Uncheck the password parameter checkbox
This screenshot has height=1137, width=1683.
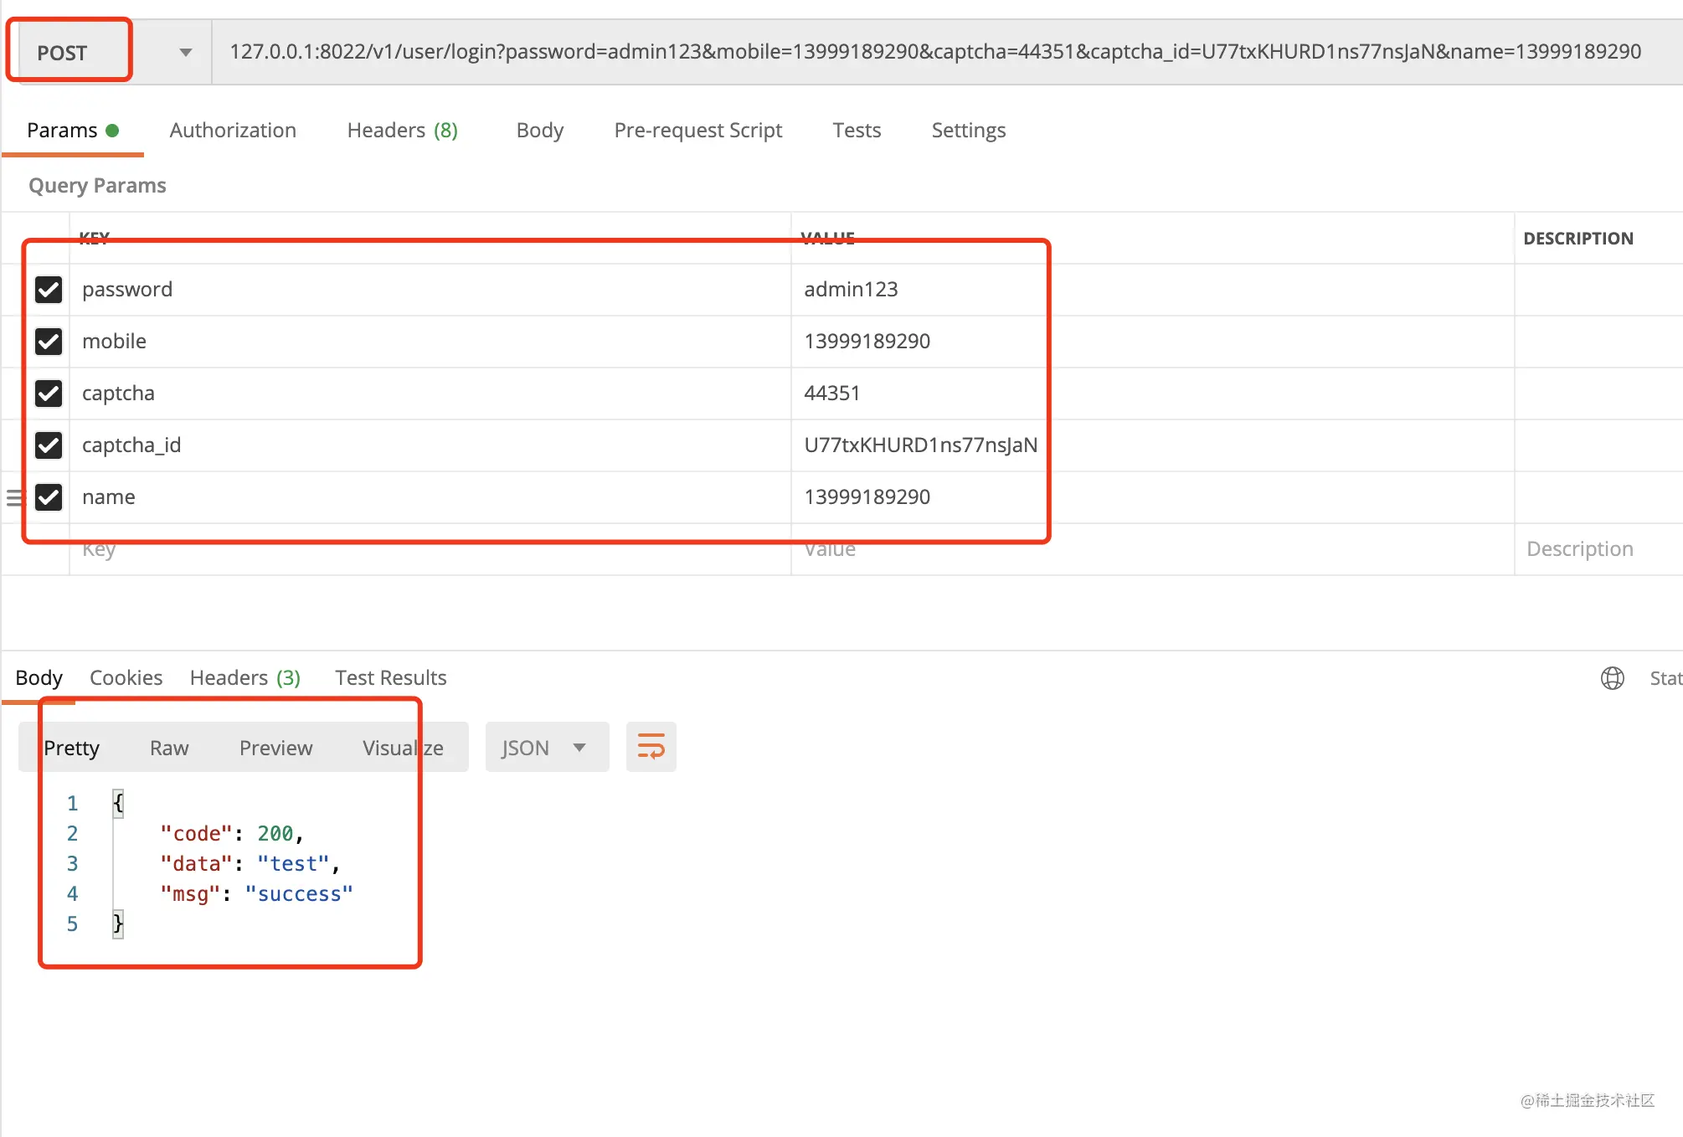pyautogui.click(x=49, y=290)
